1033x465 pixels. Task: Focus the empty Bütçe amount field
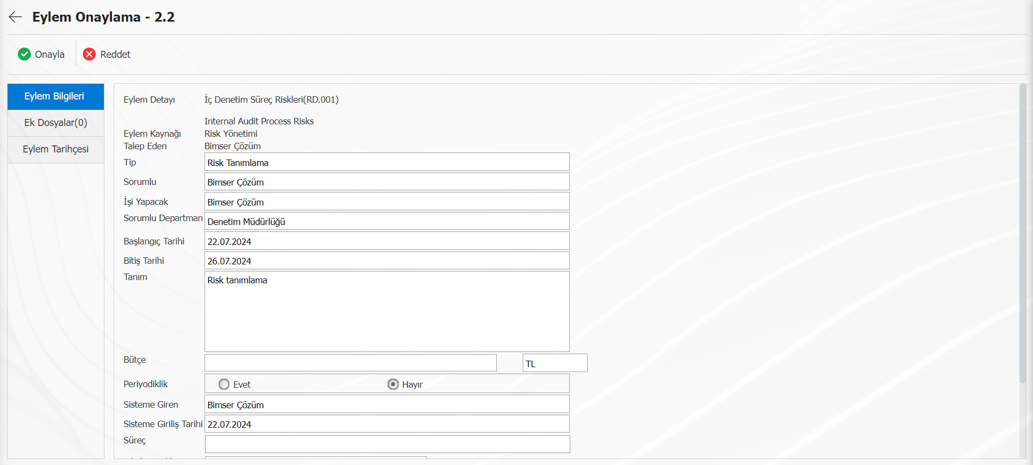coord(351,363)
